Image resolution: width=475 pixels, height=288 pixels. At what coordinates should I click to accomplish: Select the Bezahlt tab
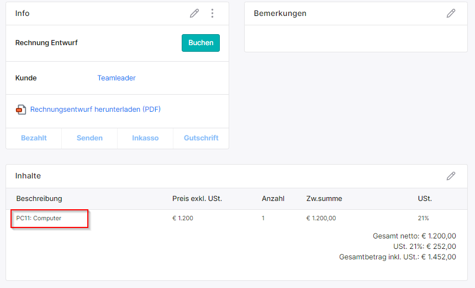34,138
